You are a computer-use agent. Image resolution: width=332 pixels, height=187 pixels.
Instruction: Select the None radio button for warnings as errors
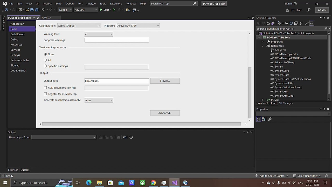pos(45,54)
